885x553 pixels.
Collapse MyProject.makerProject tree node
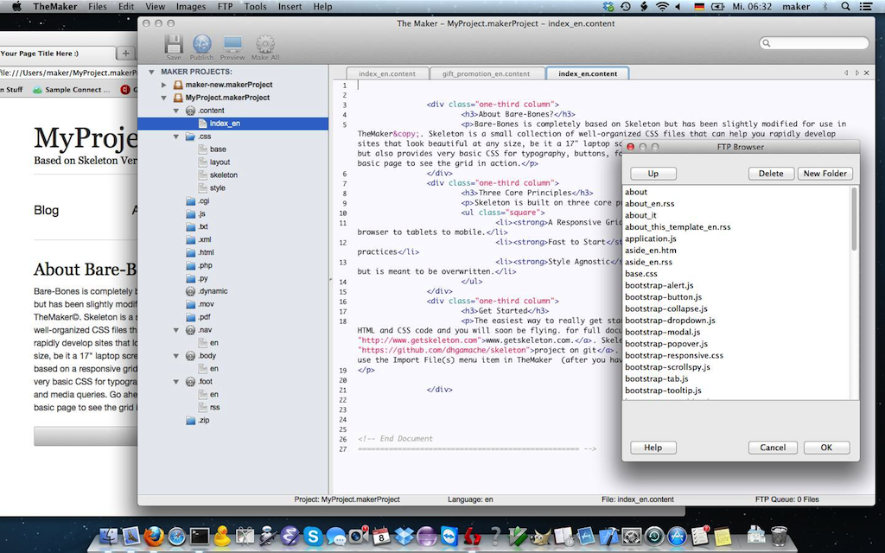point(163,98)
